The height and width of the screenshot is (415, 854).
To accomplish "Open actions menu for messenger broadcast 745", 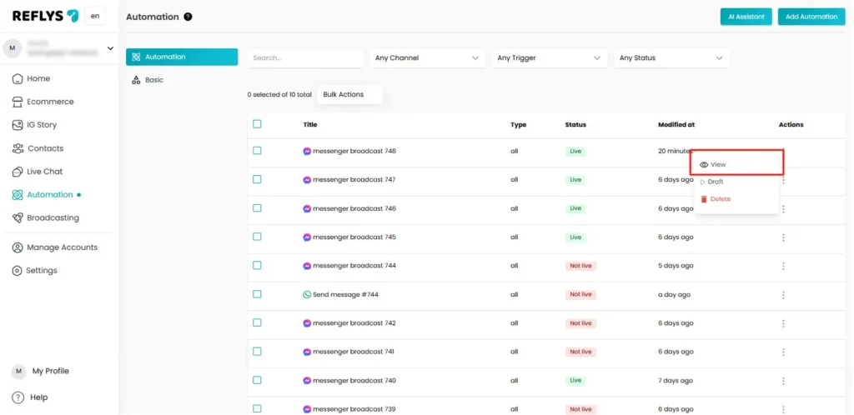I will click(x=783, y=237).
